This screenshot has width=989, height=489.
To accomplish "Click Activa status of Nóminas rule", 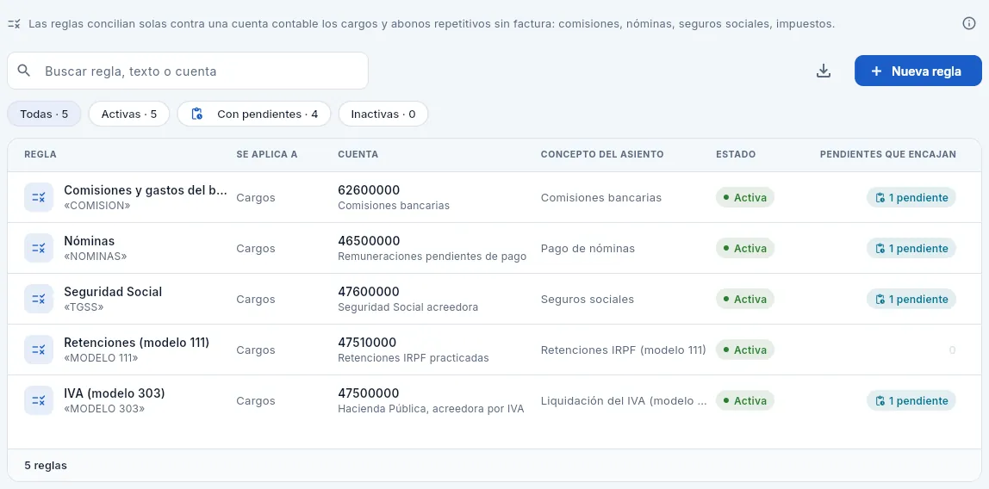I will click(x=745, y=248).
